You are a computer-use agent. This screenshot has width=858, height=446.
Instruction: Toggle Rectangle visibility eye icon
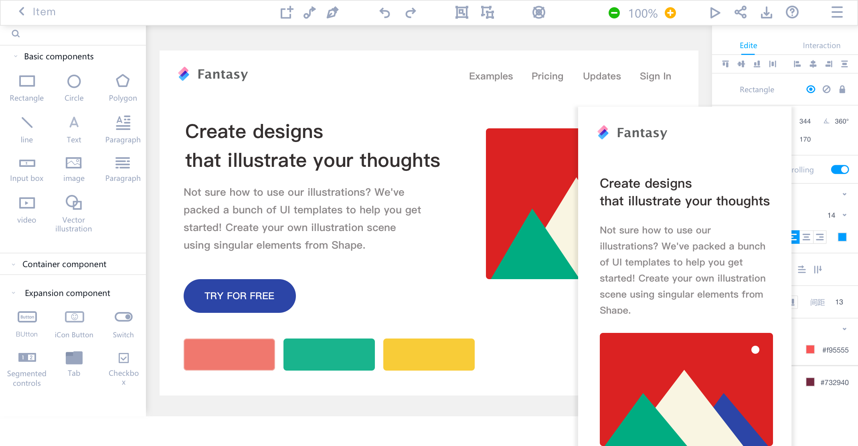click(x=811, y=89)
